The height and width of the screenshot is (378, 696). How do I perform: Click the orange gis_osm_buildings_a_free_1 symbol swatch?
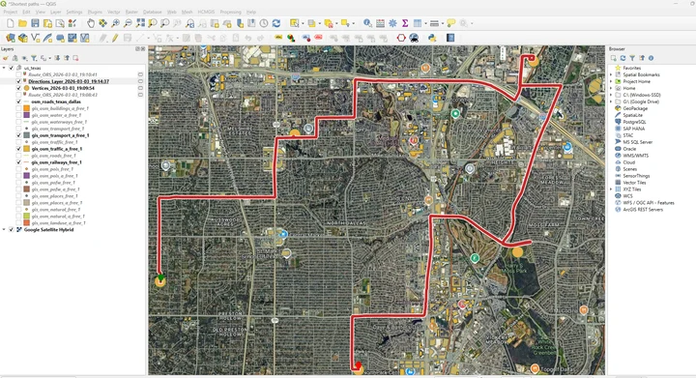click(x=27, y=108)
